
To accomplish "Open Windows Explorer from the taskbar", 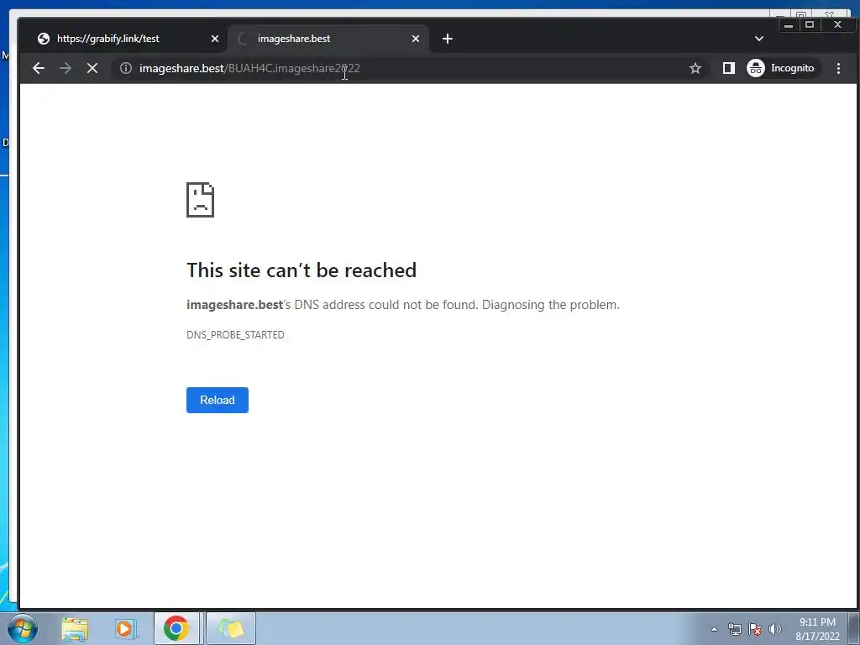I will [75, 628].
